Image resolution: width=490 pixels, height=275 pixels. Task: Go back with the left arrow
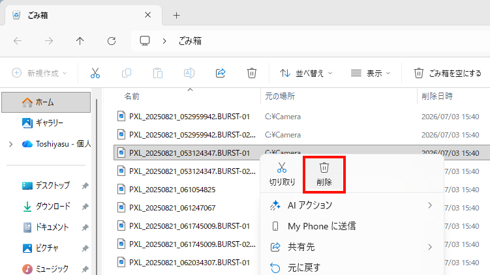18,41
